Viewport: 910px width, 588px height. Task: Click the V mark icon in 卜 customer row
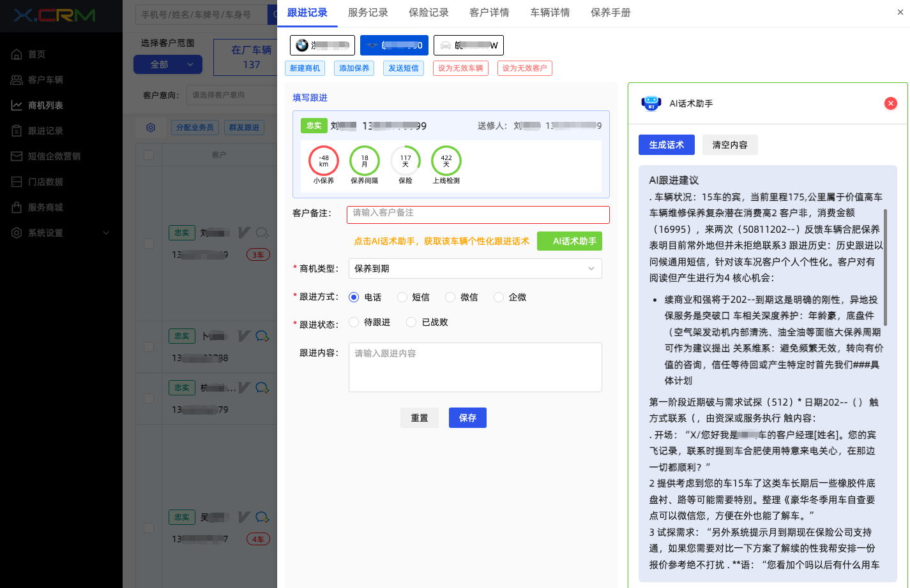coord(244,335)
